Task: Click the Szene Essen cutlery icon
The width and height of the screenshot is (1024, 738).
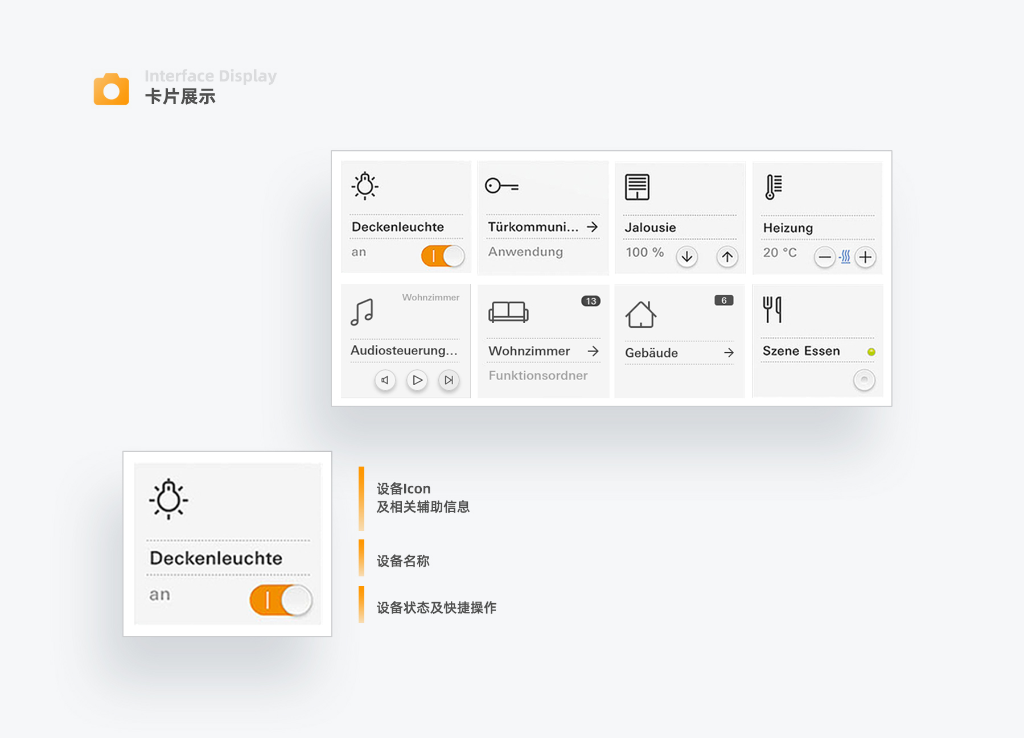Action: point(772,310)
